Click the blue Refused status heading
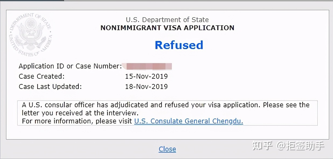333x159 pixels. coord(179,45)
